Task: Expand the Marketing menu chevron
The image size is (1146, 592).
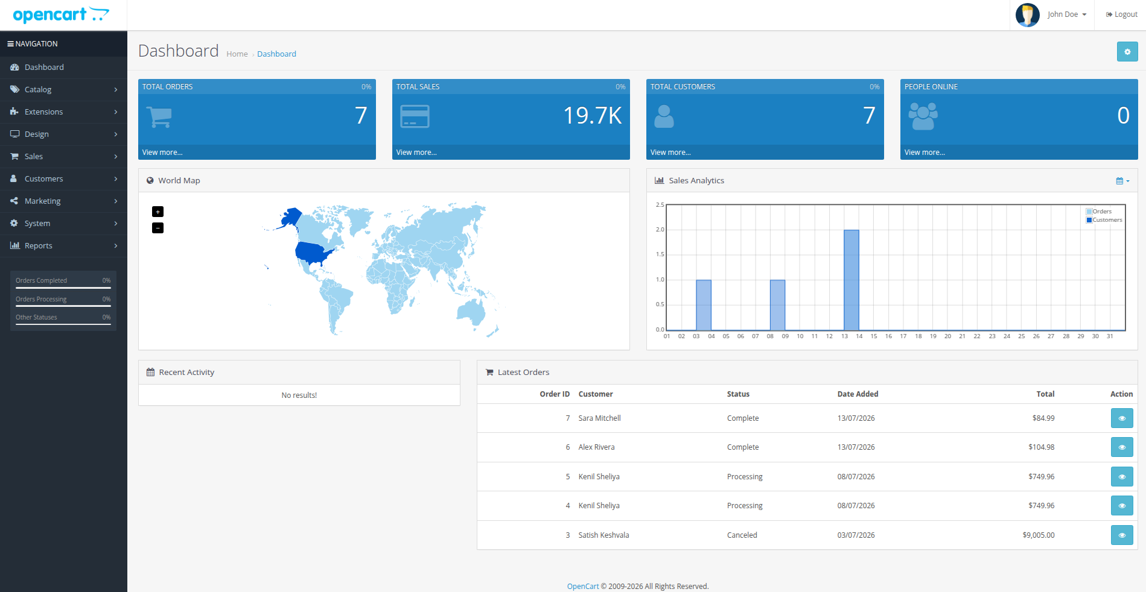Action: coord(116,201)
